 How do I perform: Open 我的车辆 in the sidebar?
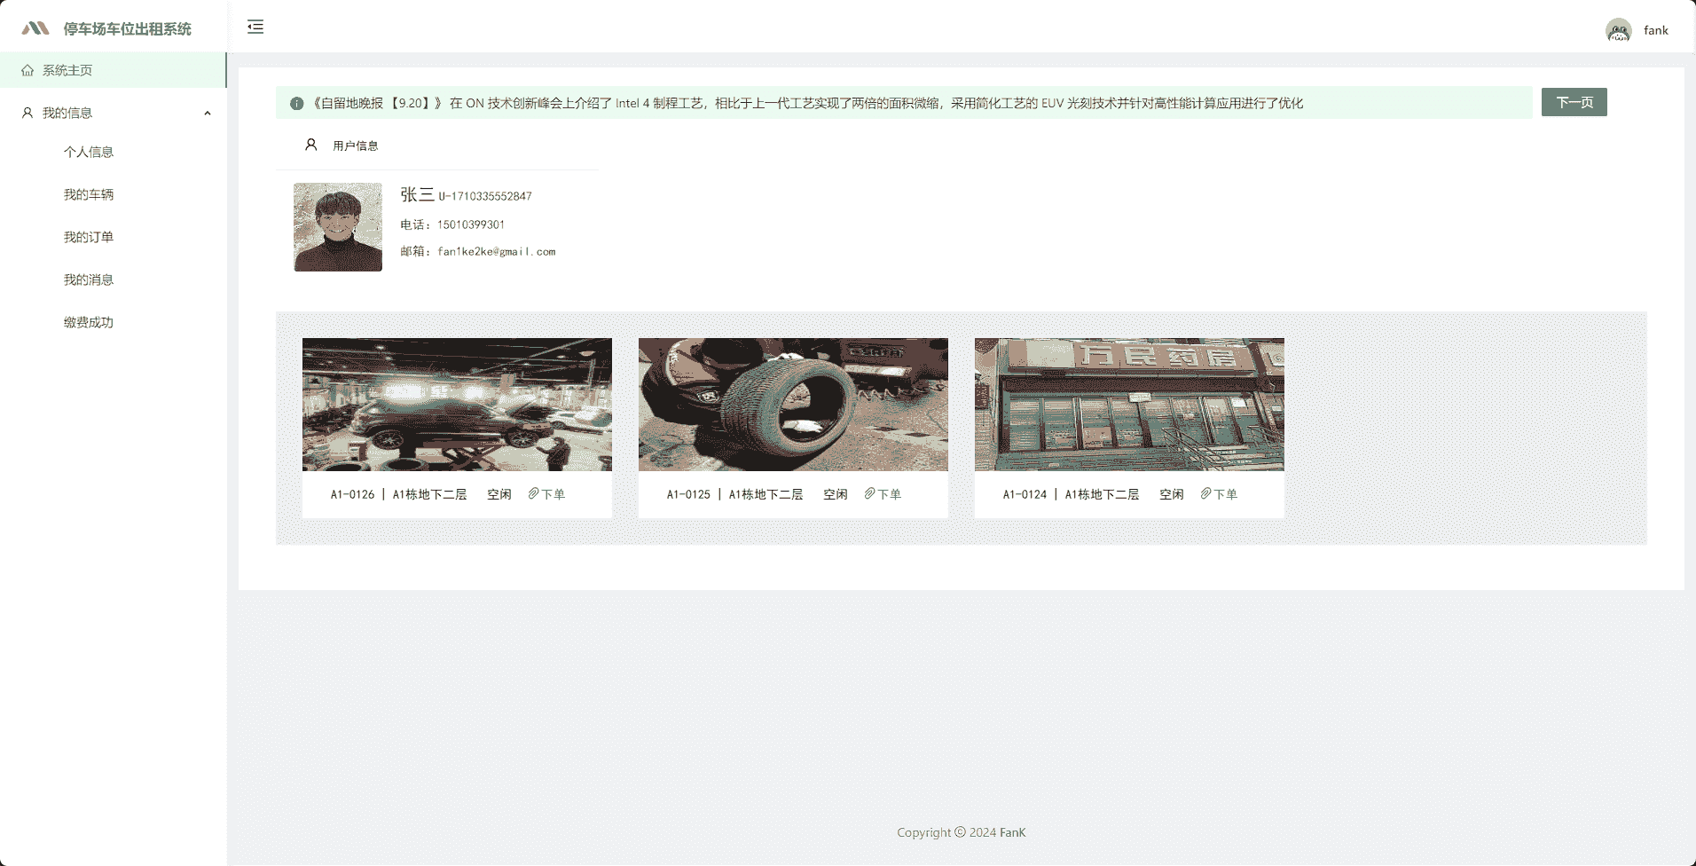(x=89, y=194)
